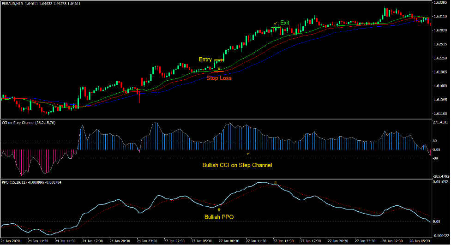This screenshot has width=451, height=245.
Task: Click the checkmark icon beside the Exit label
Action: (276, 23)
